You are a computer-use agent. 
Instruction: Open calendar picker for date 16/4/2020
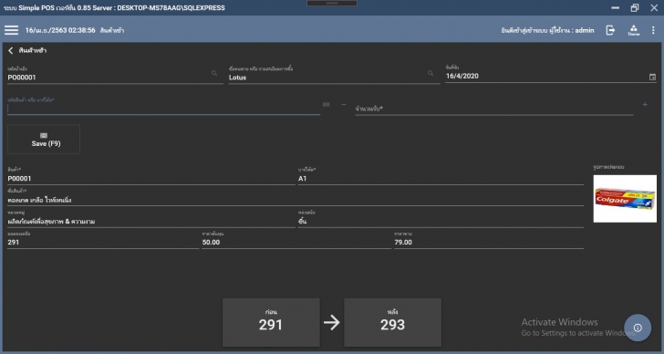[x=652, y=77]
